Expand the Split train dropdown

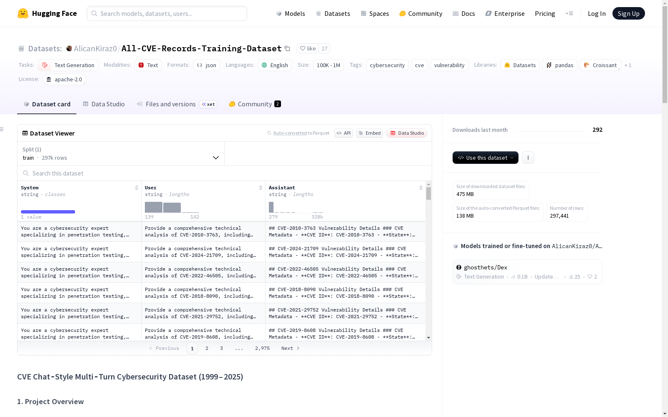tap(121, 153)
